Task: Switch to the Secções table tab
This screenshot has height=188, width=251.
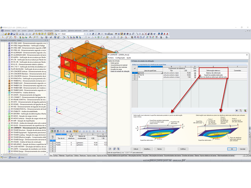Action: coord(145,156)
